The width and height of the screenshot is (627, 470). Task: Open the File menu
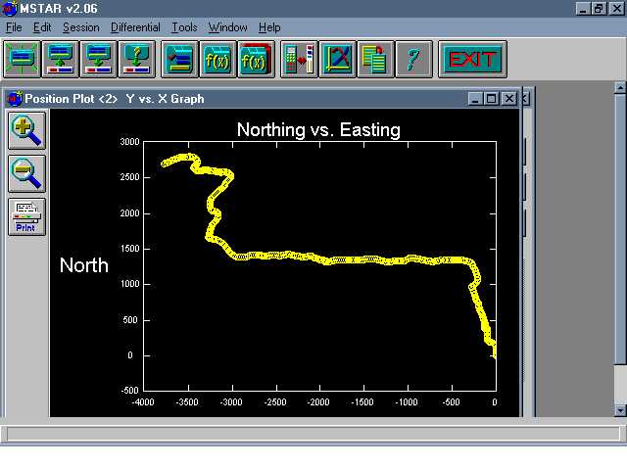pyautogui.click(x=14, y=27)
